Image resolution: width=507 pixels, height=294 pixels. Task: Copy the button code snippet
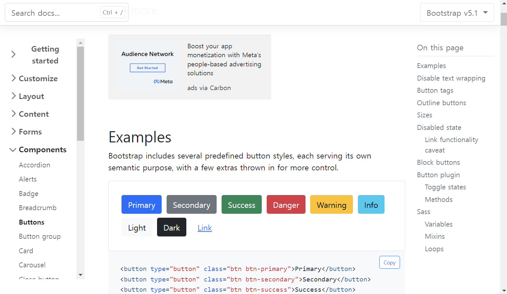coord(389,262)
